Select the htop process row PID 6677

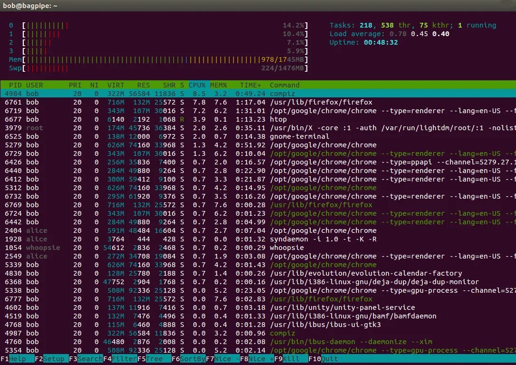coord(258,119)
